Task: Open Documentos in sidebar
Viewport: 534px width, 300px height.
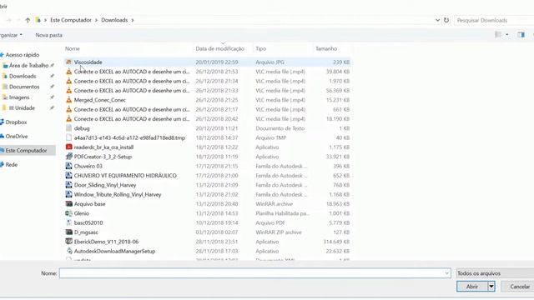Action: point(24,87)
